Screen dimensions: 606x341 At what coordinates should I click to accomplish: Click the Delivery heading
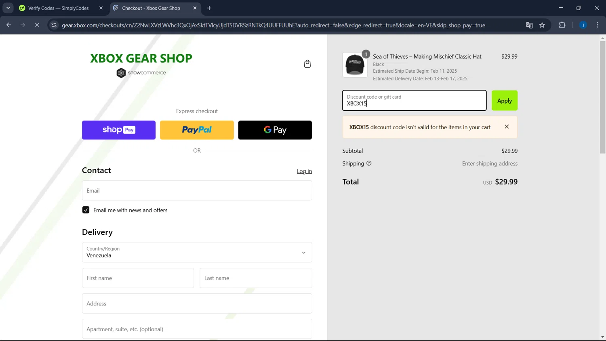(97, 232)
